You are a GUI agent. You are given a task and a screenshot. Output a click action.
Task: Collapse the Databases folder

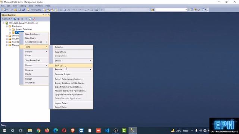click(7, 26)
